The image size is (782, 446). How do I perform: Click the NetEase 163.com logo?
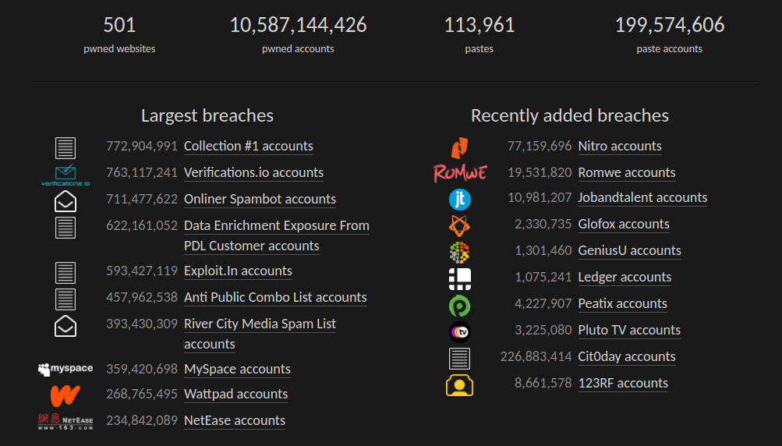click(x=65, y=422)
